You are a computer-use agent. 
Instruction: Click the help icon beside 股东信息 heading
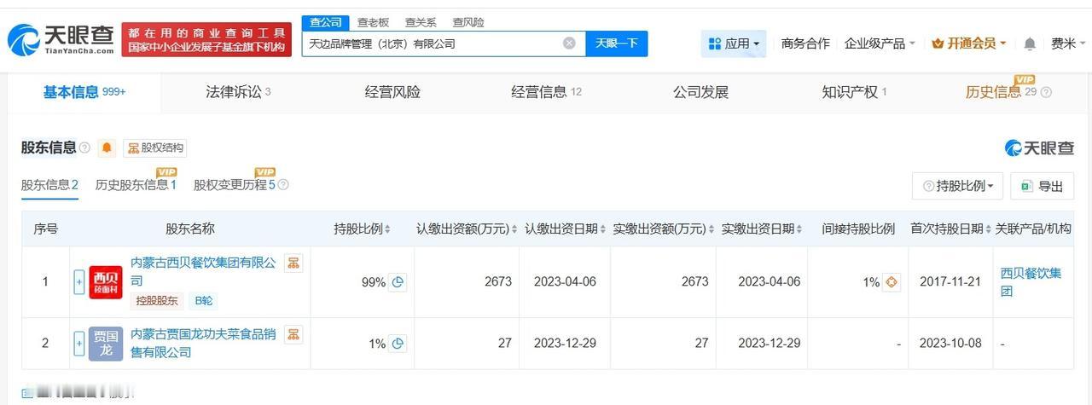84,148
